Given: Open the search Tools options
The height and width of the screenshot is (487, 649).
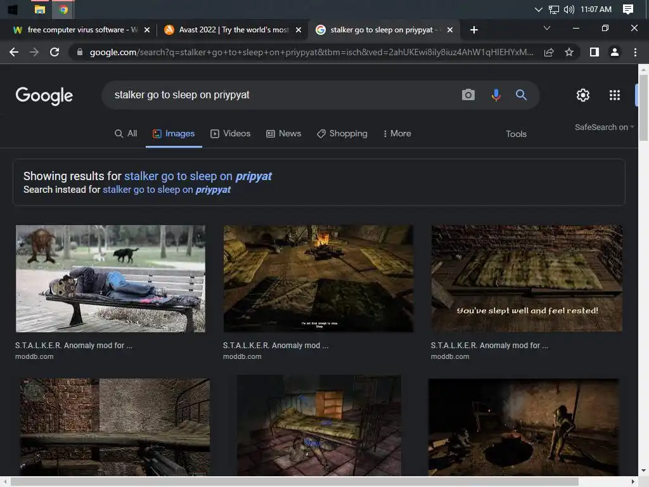Looking at the screenshot, I should click(x=516, y=134).
